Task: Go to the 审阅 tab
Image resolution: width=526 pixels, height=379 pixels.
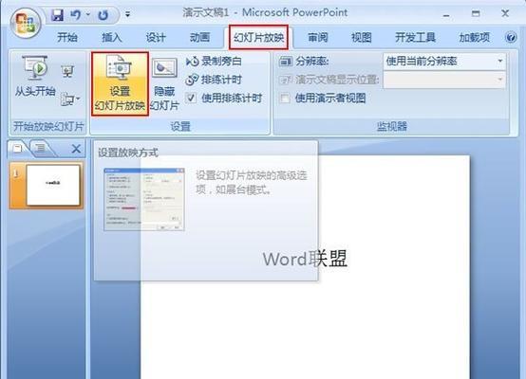Action: click(318, 37)
